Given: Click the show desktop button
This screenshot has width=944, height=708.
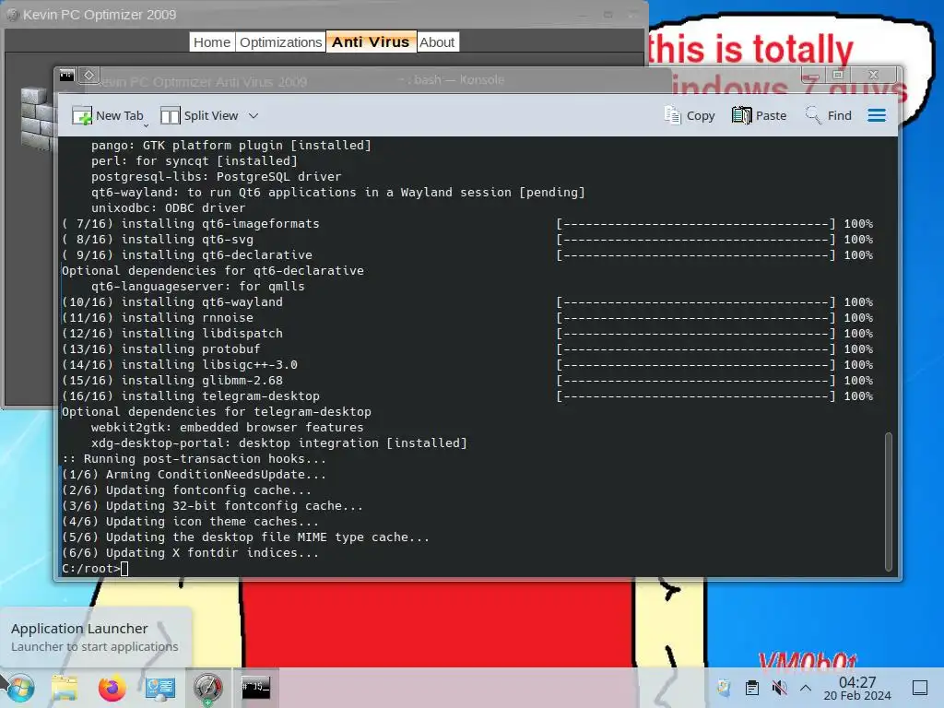Looking at the screenshot, I should pyautogui.click(x=920, y=688).
